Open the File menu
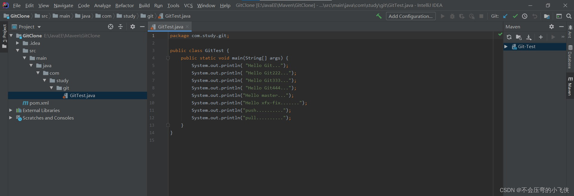The width and height of the screenshot is (574, 196). coord(17,5)
